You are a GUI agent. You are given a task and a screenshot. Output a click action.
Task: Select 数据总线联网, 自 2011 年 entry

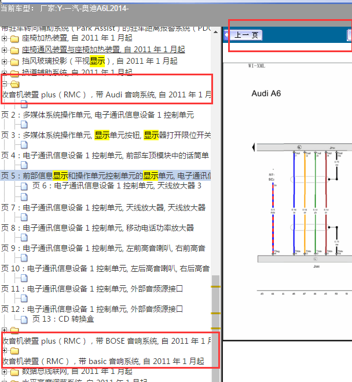tap(77, 372)
